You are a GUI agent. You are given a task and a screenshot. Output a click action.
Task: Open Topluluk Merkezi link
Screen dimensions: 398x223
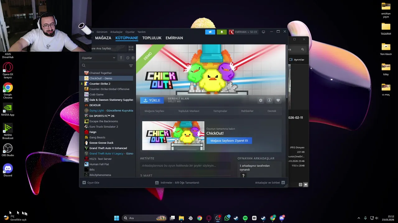pyautogui.click(x=189, y=111)
